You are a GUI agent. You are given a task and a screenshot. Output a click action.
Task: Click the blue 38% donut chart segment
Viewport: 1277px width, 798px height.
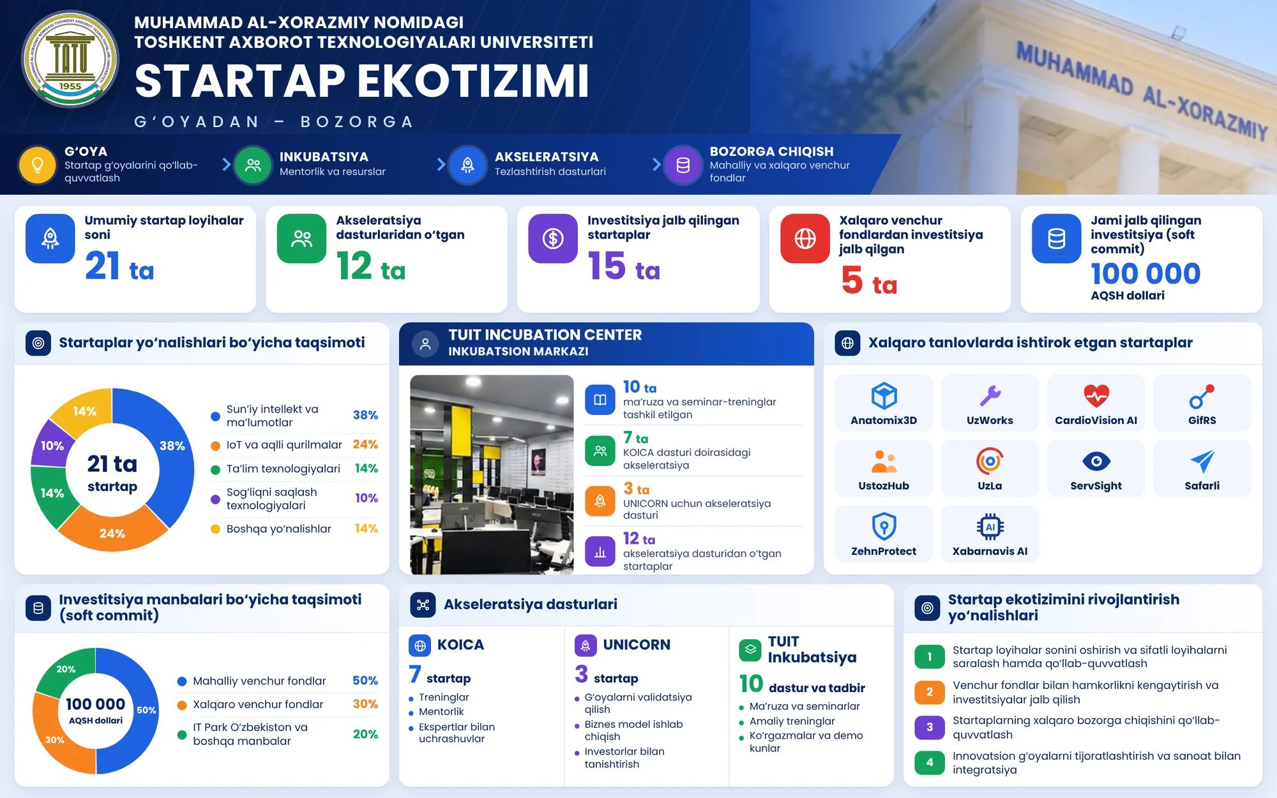pyautogui.click(x=174, y=446)
